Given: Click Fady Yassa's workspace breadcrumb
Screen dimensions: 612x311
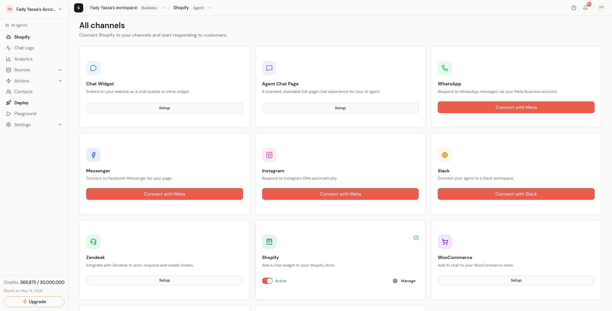Looking at the screenshot, I should pyautogui.click(x=114, y=8).
